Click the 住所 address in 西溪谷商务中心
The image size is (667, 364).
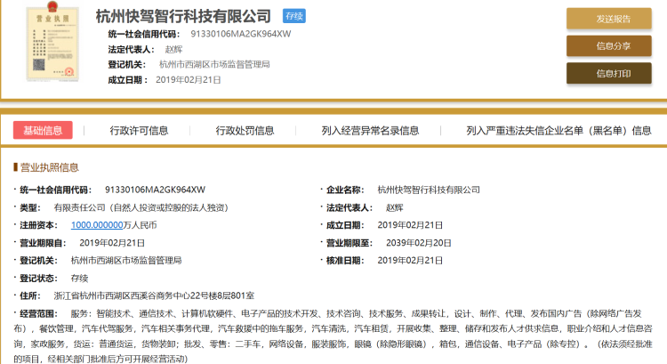click(154, 295)
